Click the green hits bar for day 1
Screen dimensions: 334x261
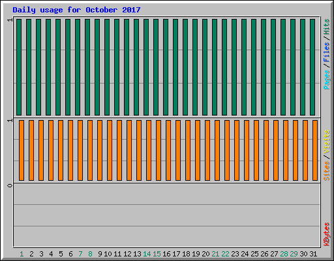[x=19, y=67]
